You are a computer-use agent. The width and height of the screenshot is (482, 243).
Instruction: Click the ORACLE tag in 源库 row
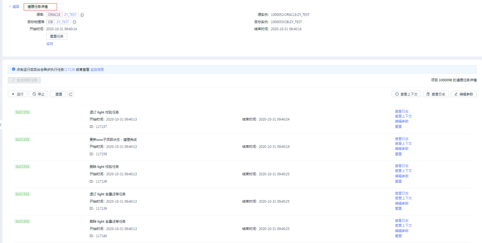point(54,15)
